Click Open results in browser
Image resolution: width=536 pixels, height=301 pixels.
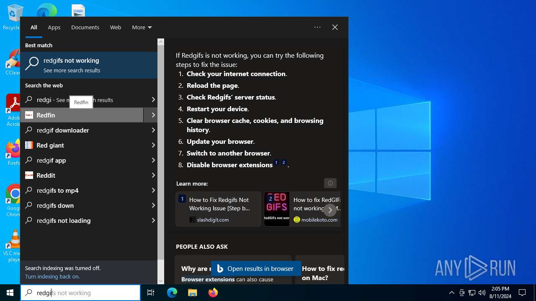(256, 269)
